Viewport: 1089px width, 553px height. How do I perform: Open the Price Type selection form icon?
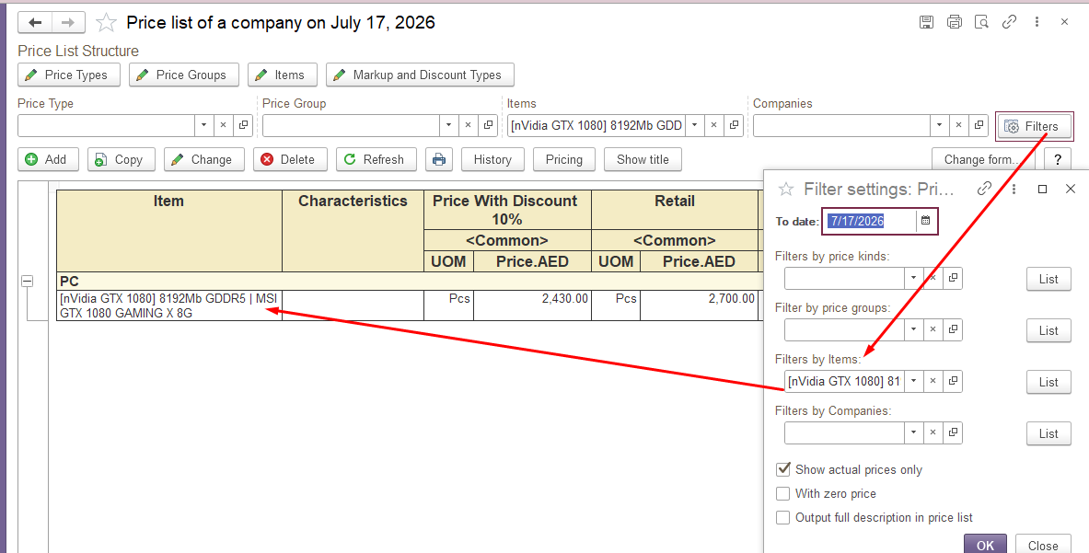coord(243,125)
